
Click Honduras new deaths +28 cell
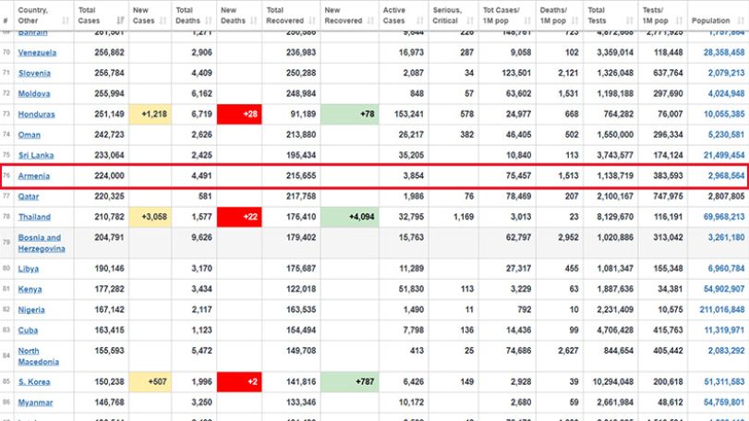coord(239,114)
